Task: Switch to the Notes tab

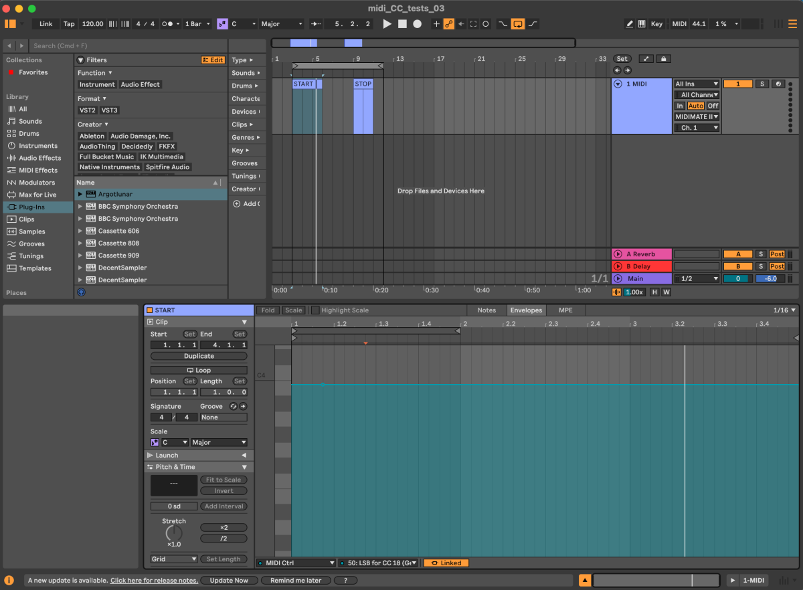Action: point(486,310)
